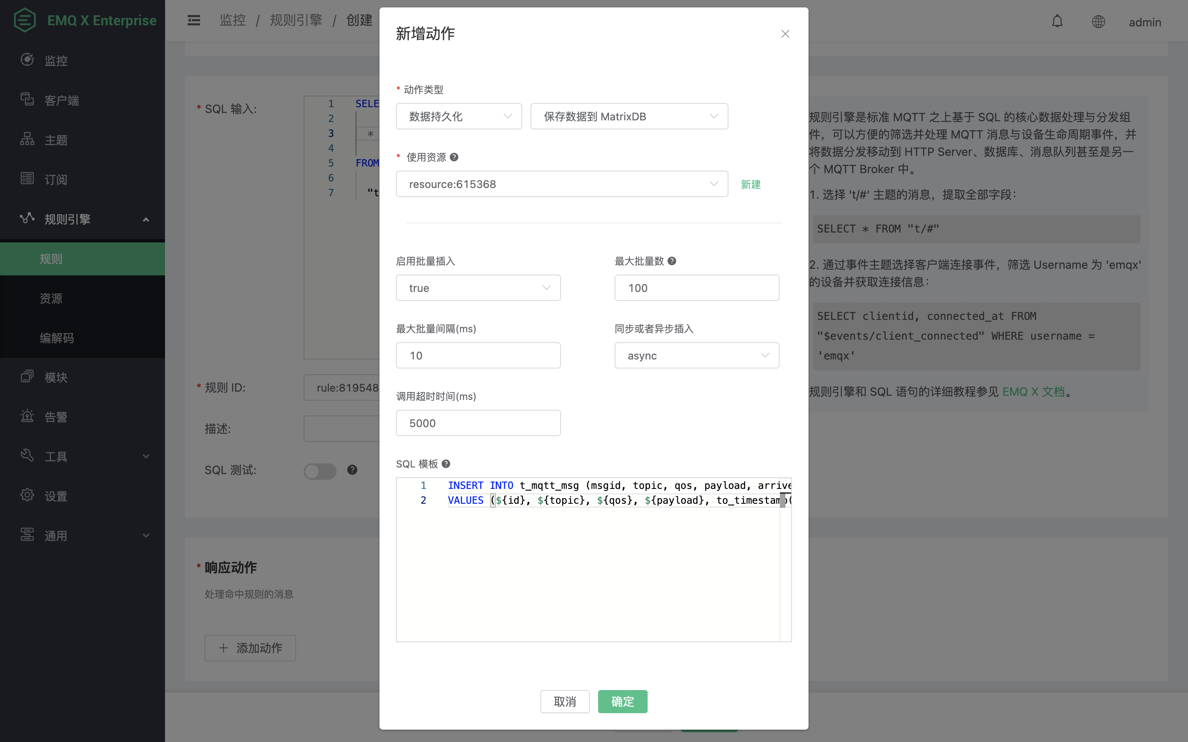
Task: Open the 启用批量插入 true dropdown
Action: click(478, 288)
